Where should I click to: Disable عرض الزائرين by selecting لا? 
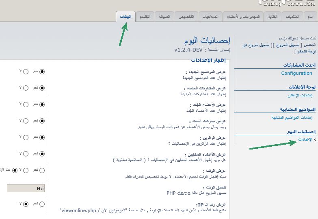(26, 137)
